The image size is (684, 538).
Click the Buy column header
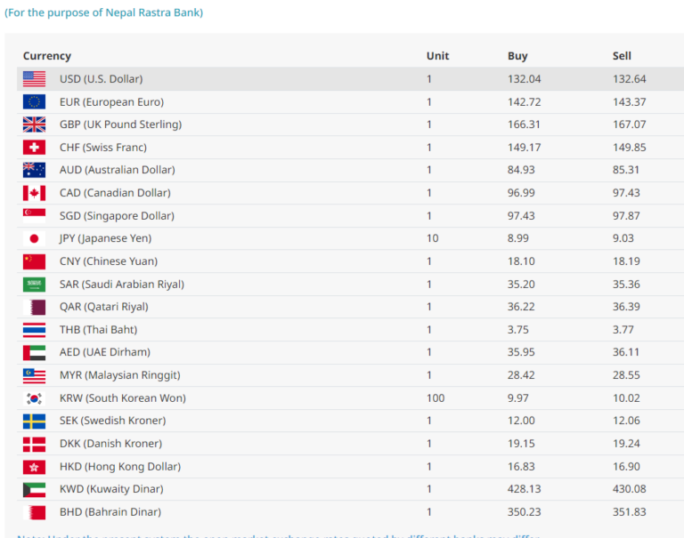(517, 56)
